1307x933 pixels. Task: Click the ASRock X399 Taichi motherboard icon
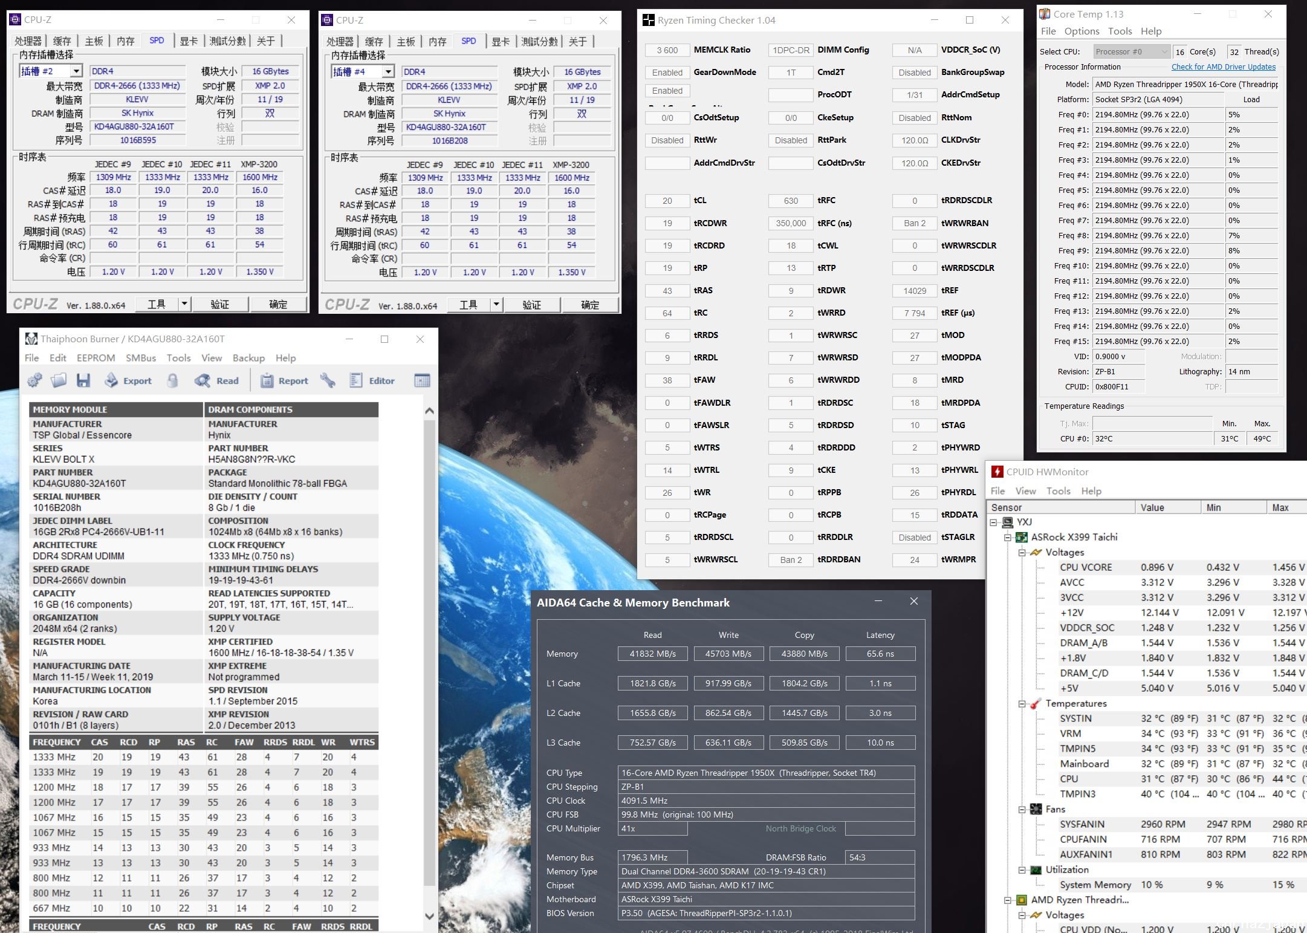(x=1022, y=537)
